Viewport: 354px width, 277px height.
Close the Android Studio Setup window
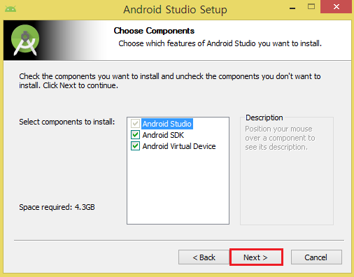click(x=336, y=6)
